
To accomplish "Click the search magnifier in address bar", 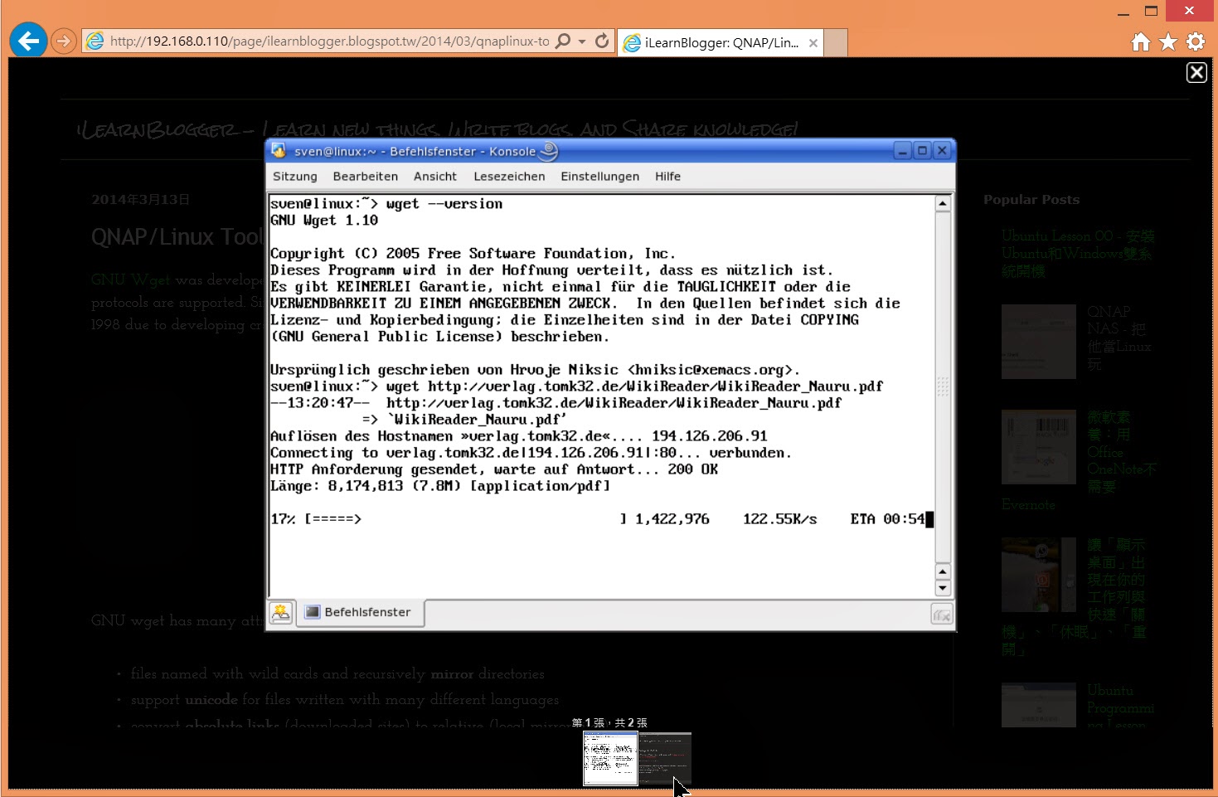I will point(563,41).
